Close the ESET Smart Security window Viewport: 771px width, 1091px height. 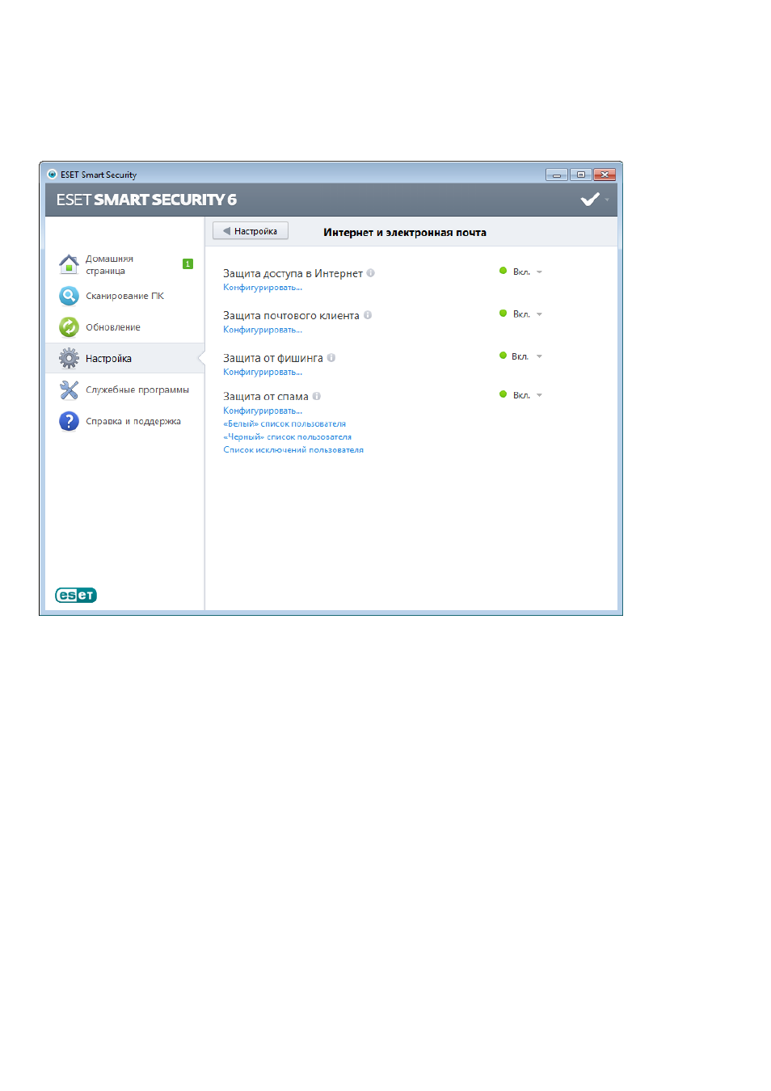(605, 175)
